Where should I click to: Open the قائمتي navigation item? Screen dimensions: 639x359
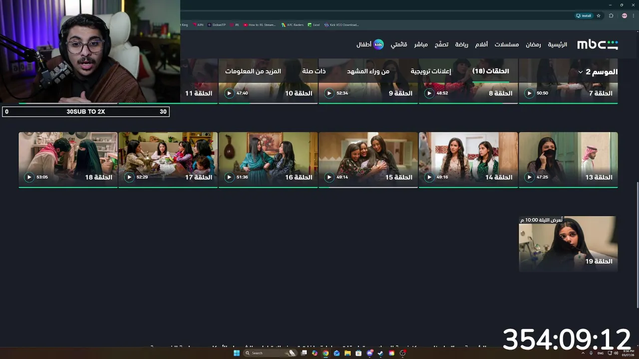tap(399, 44)
